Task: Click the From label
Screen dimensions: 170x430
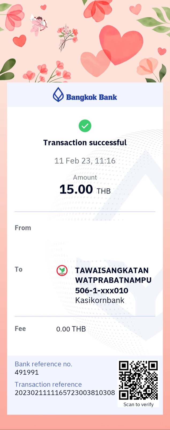Action: [x=23, y=228]
